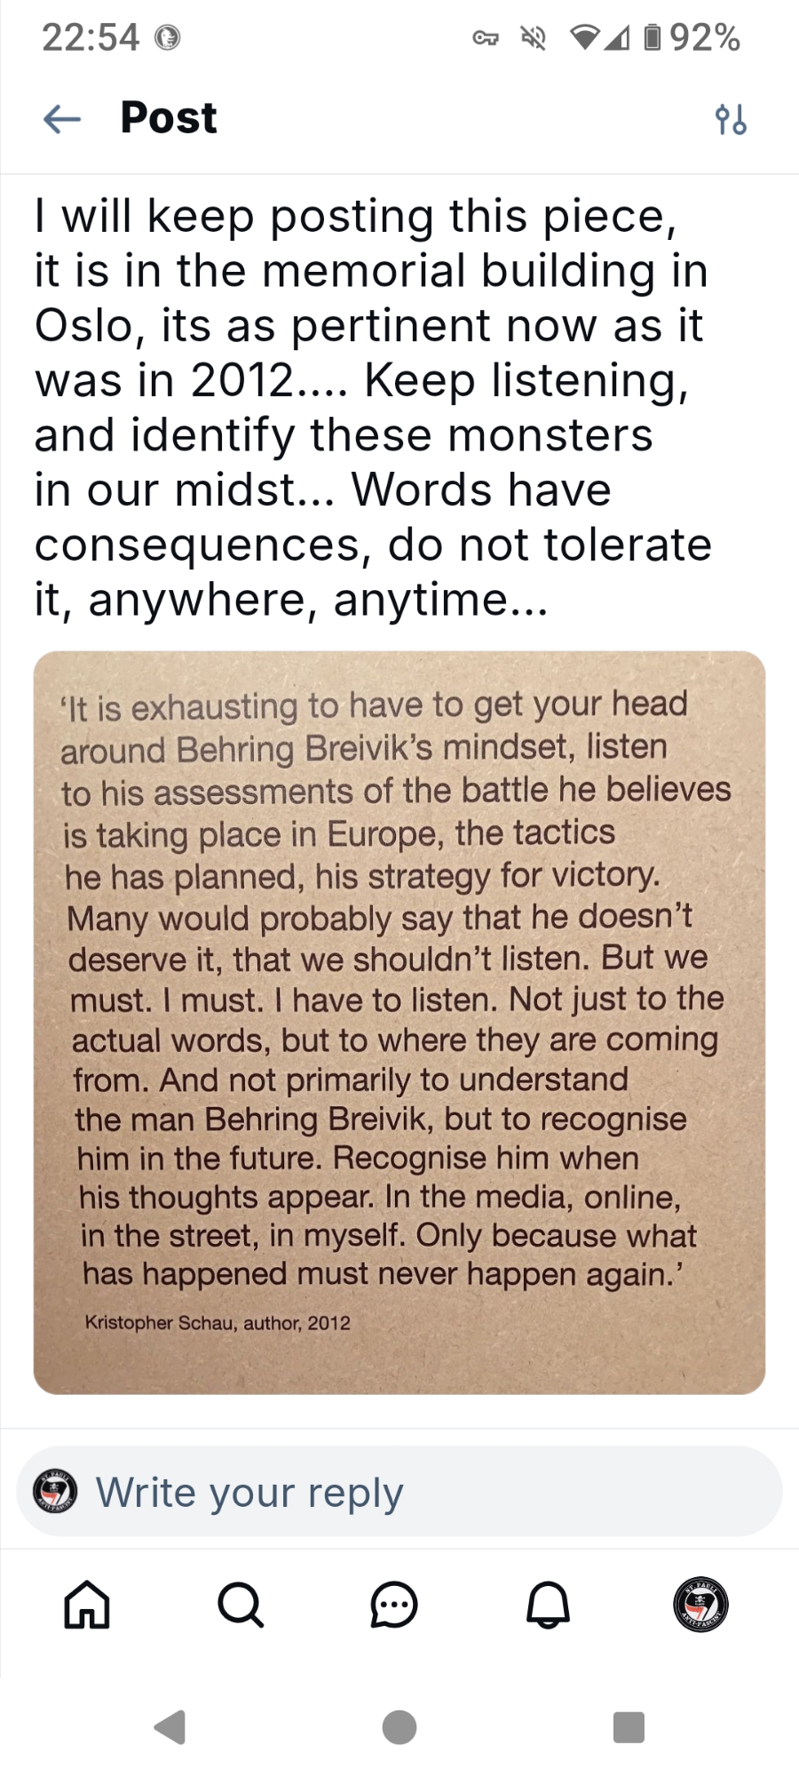Open Notifications bell tab
Image resolution: width=799 pixels, height=1777 pixels.
click(548, 1605)
